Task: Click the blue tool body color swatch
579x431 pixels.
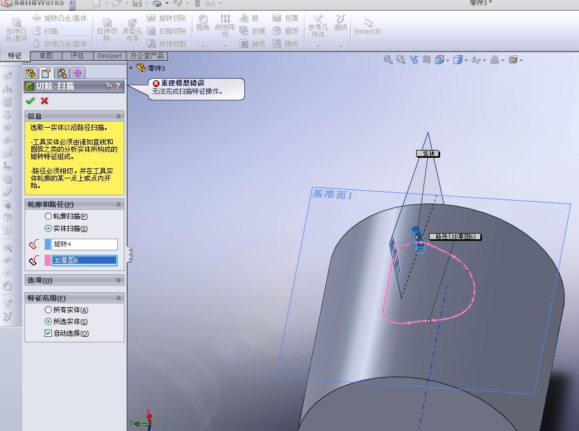Action: click(47, 244)
